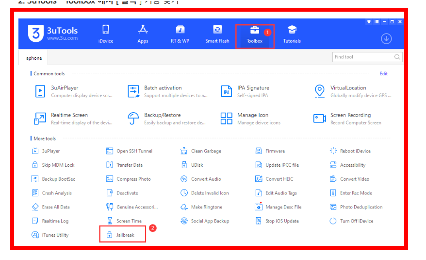The height and width of the screenshot is (260, 426).
Task: Open SSH Tunnel tool
Action: 130,151
